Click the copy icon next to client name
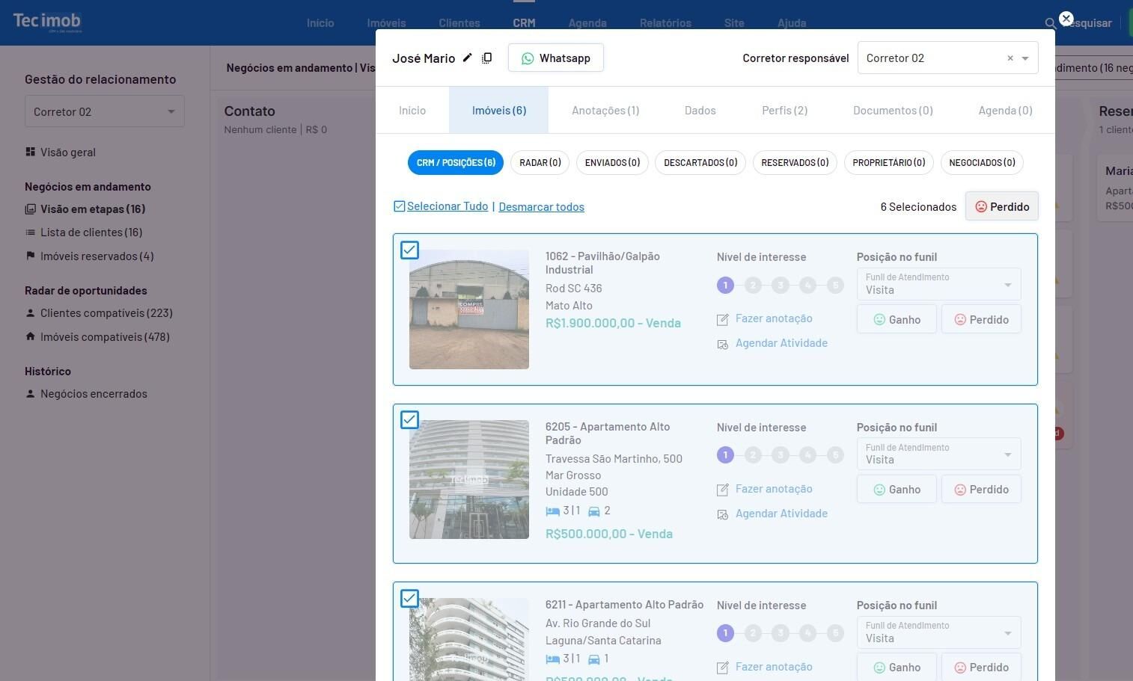 [x=486, y=58]
